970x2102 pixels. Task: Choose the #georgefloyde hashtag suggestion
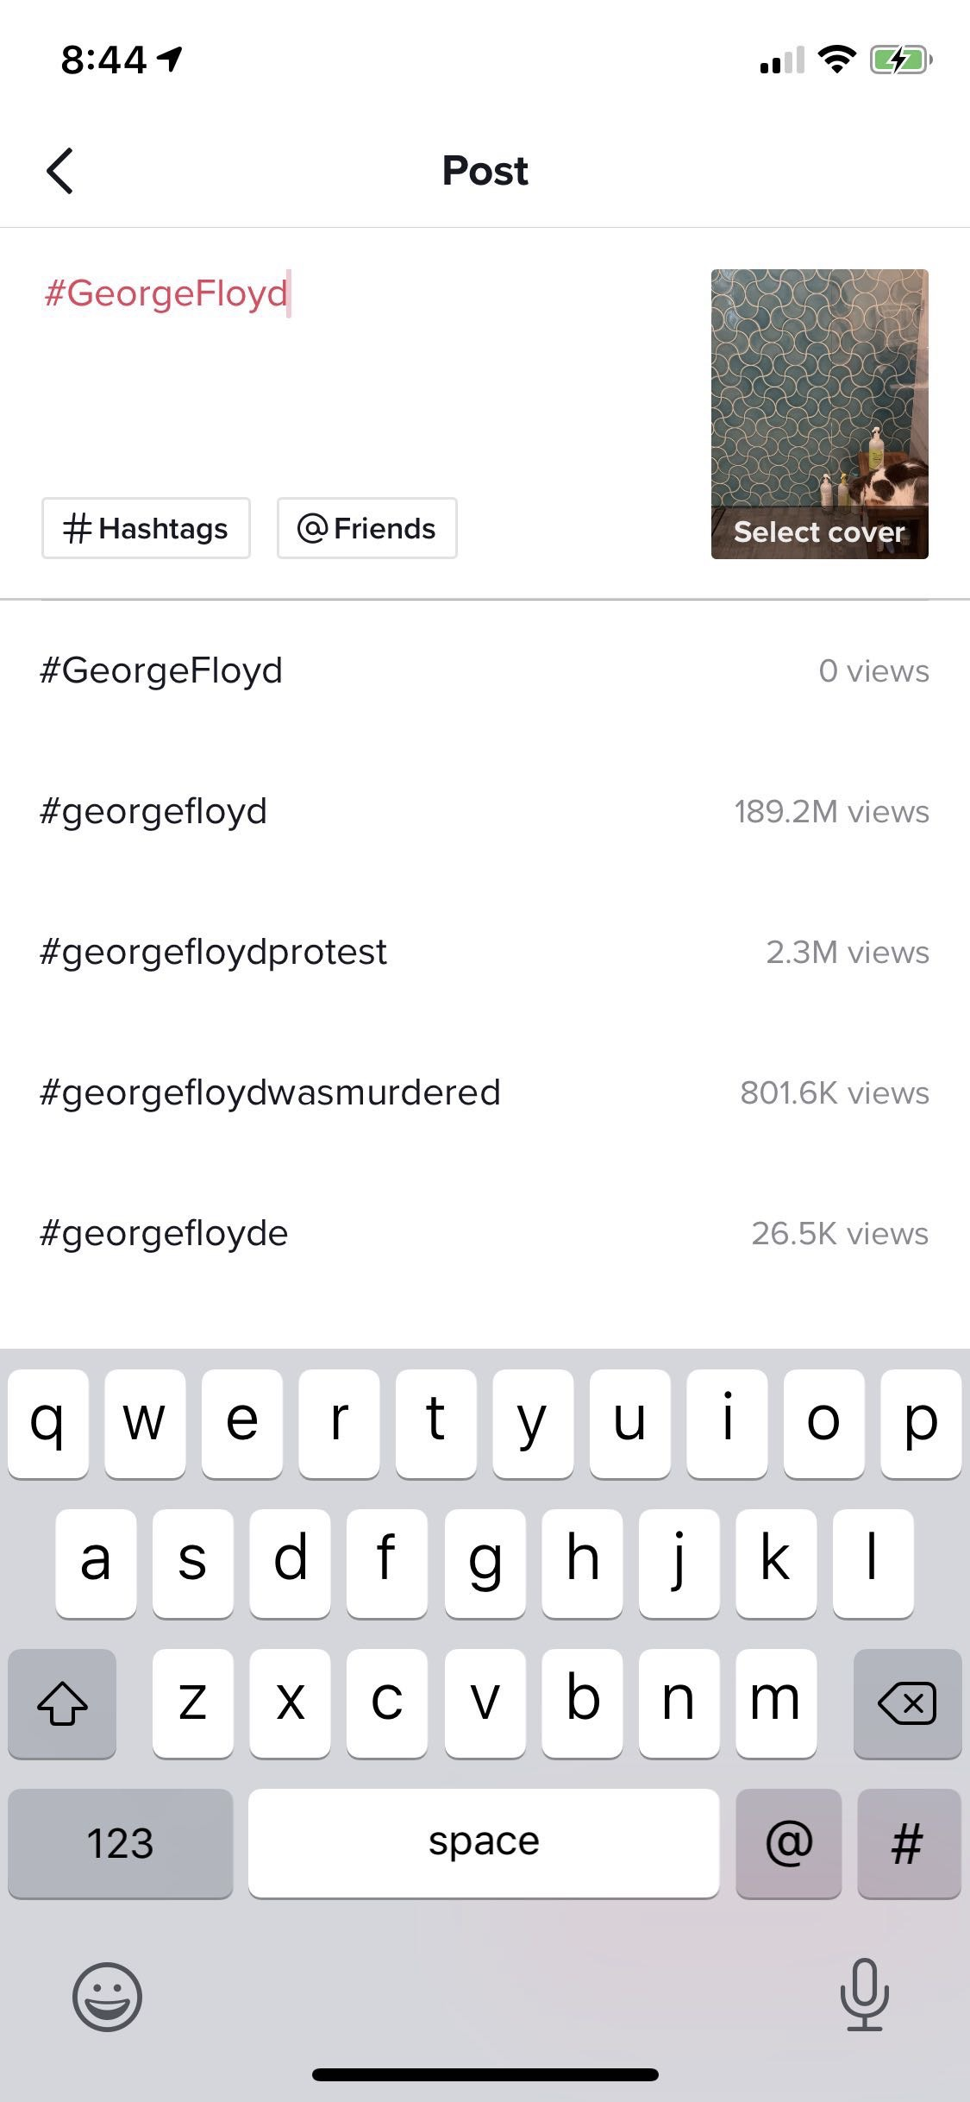pos(483,1234)
